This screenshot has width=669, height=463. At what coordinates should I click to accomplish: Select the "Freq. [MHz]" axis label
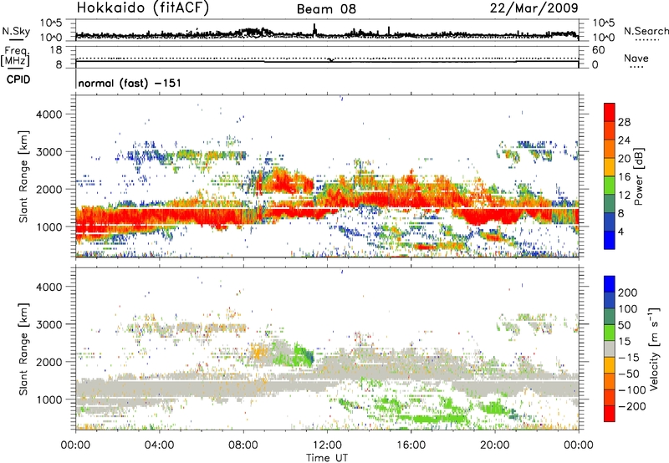coord(15,56)
